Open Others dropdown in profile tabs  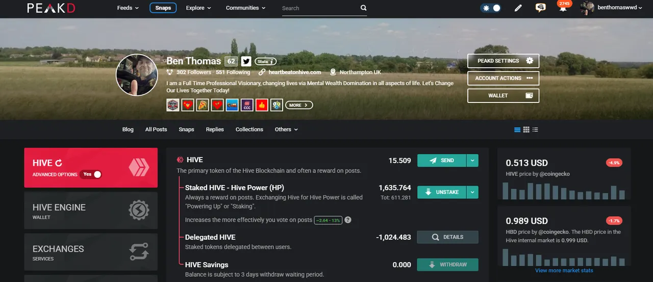pos(286,130)
